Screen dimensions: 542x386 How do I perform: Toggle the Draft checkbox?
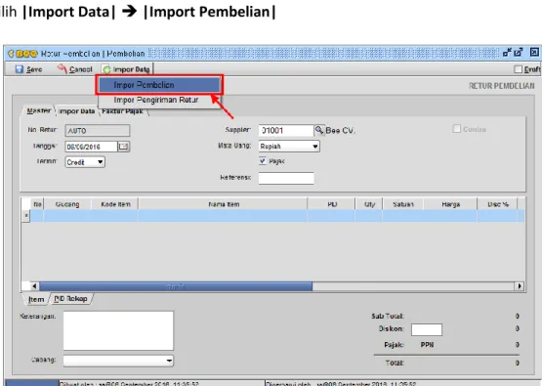pyautogui.click(x=518, y=69)
